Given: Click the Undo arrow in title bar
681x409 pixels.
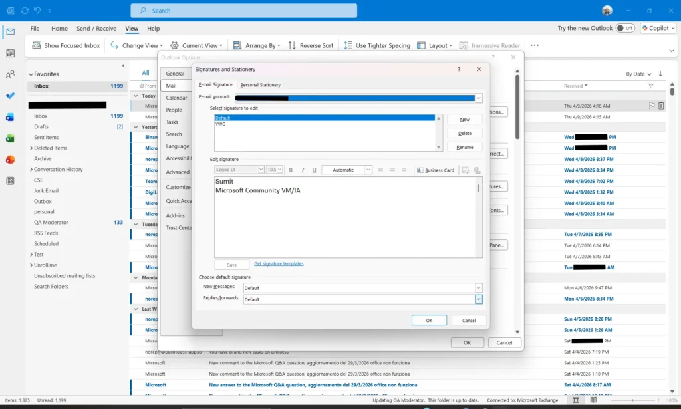Looking at the screenshot, I should coord(37,11).
